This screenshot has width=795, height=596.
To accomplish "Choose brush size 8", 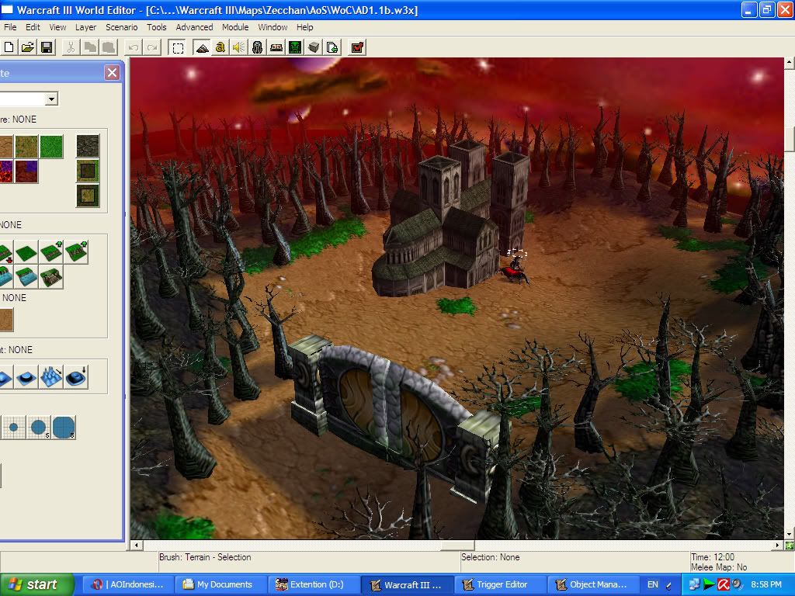I will [64, 428].
